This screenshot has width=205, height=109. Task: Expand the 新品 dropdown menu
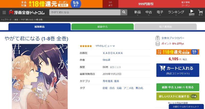[138, 13]
